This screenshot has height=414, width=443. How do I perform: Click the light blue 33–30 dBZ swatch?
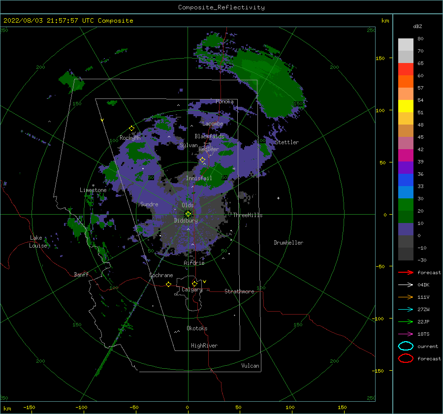tap(406, 192)
